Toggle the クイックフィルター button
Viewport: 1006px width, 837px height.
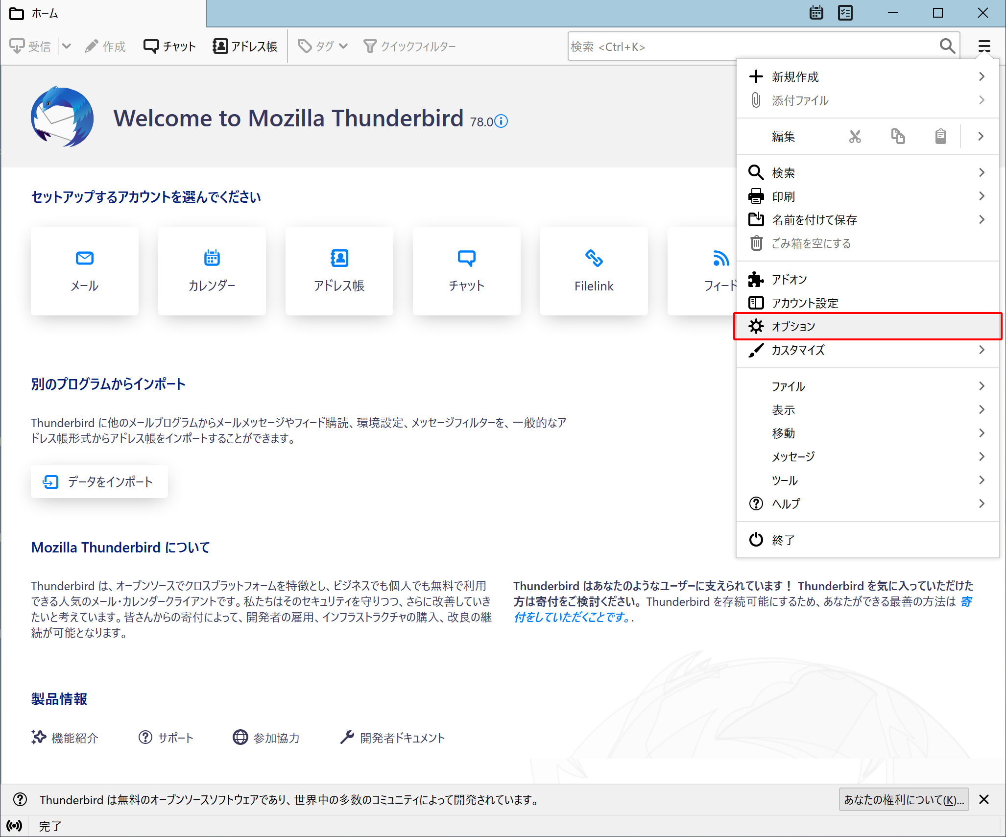[x=410, y=47]
